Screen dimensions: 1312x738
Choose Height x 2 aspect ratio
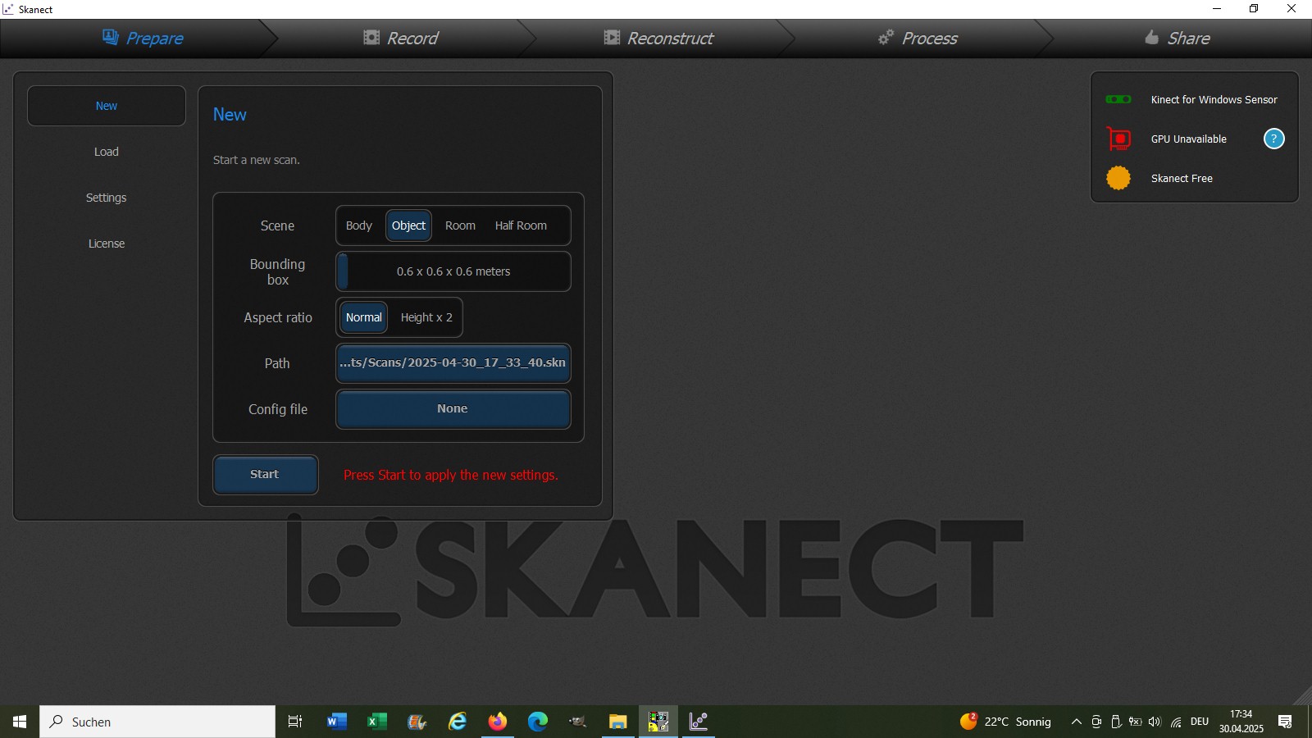tap(426, 317)
